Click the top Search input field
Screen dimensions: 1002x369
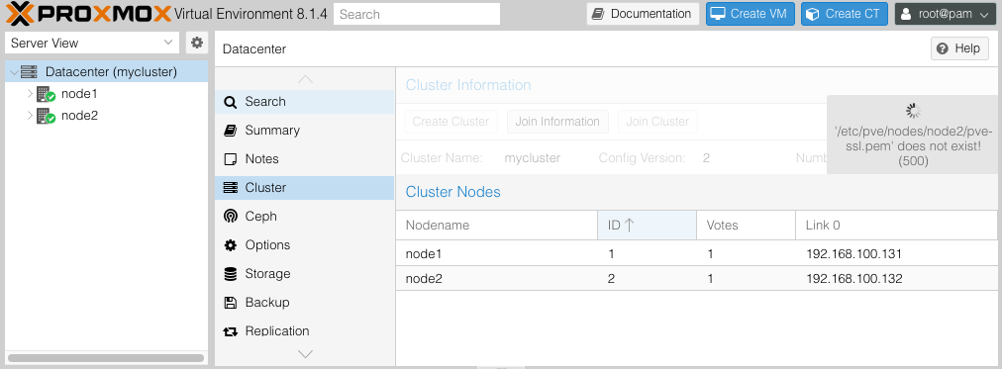click(x=417, y=14)
